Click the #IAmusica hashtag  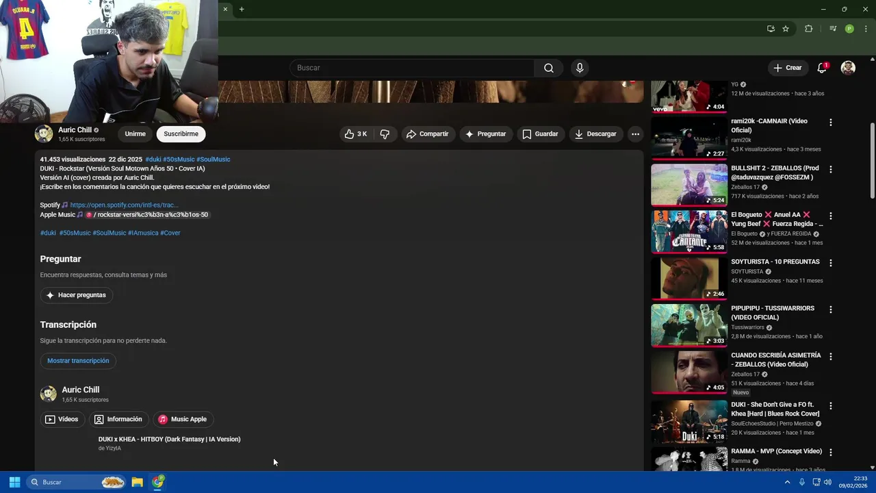click(x=143, y=233)
